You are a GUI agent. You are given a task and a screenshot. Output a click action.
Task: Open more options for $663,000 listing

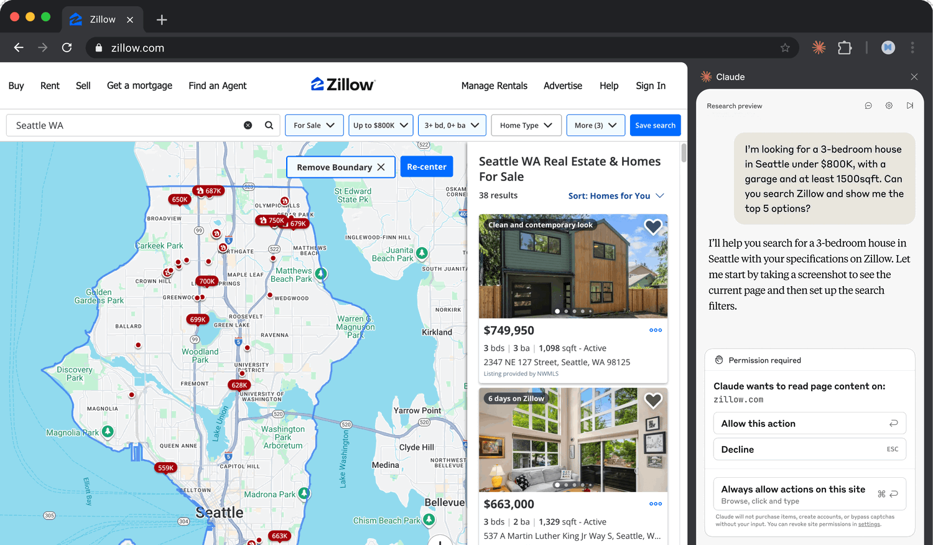pyautogui.click(x=656, y=504)
